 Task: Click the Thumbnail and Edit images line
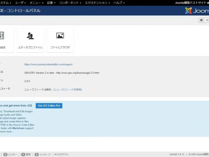coord(16,111)
